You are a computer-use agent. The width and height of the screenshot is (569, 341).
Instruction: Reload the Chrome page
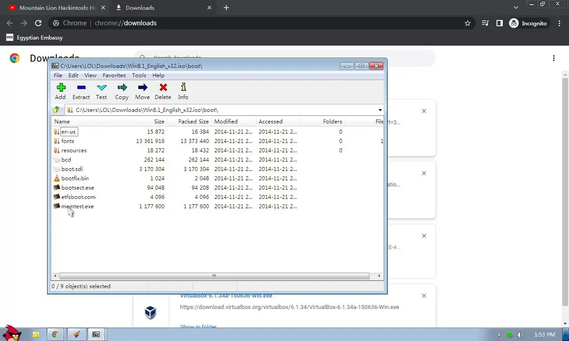pos(38,23)
